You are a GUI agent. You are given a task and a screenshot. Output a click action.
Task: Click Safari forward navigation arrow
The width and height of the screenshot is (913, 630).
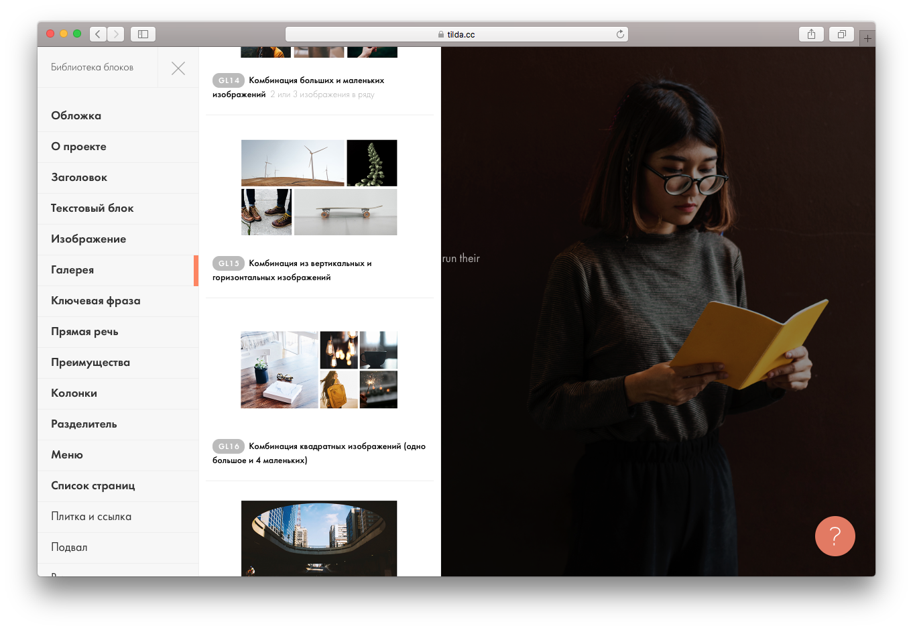[116, 34]
